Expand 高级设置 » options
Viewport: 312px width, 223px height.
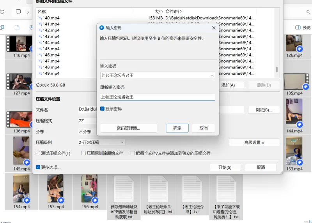coord(254,142)
